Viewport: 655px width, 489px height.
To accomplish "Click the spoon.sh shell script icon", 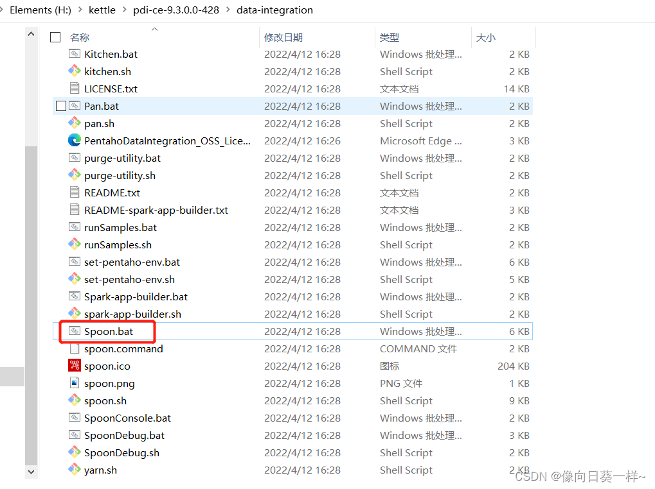I will point(75,400).
